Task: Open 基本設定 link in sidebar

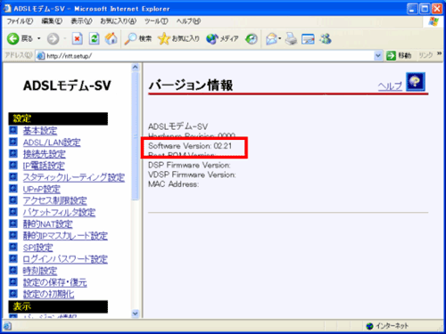Action: point(40,131)
